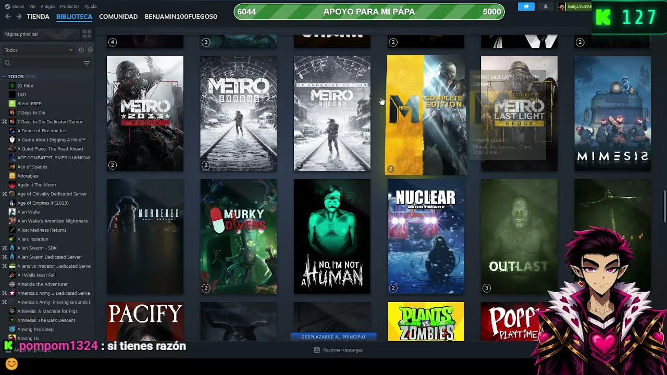Open the Metro Exodus cover

click(239, 114)
